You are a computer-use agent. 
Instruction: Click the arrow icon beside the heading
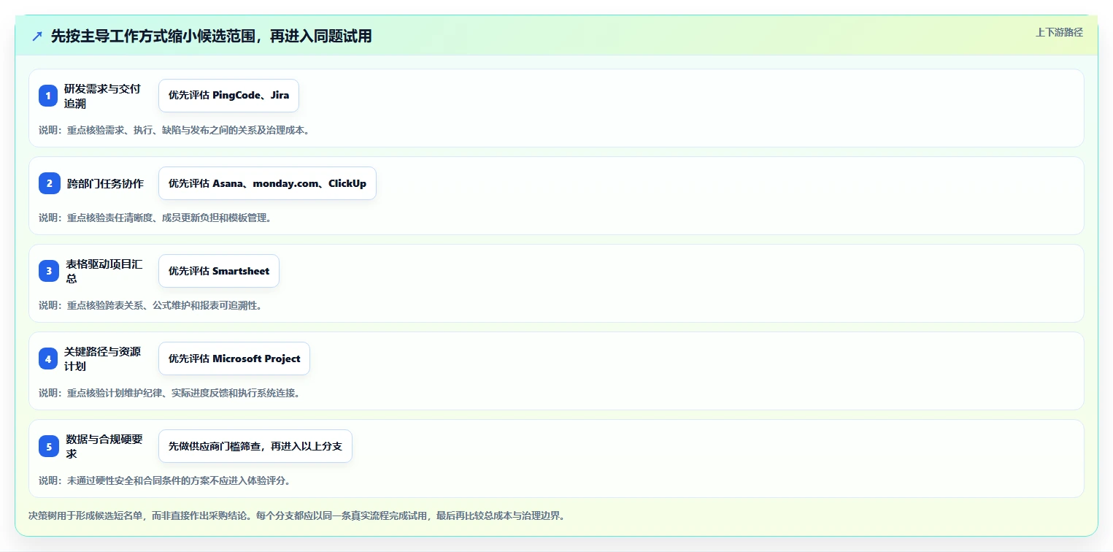coord(37,37)
